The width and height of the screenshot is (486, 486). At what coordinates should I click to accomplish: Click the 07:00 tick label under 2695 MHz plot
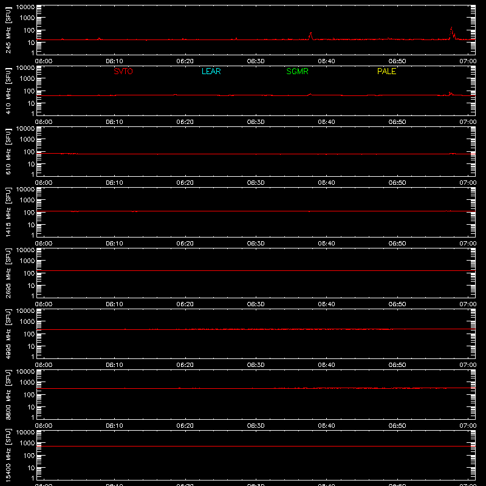tap(468, 304)
